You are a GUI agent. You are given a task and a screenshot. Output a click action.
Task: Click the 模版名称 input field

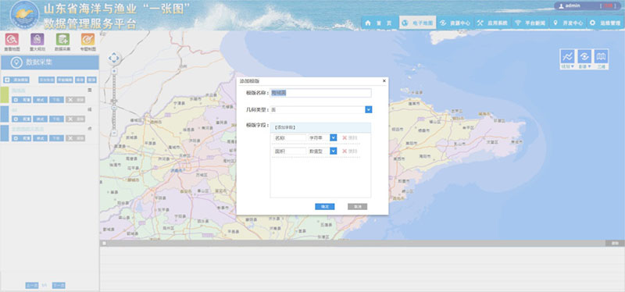click(321, 93)
